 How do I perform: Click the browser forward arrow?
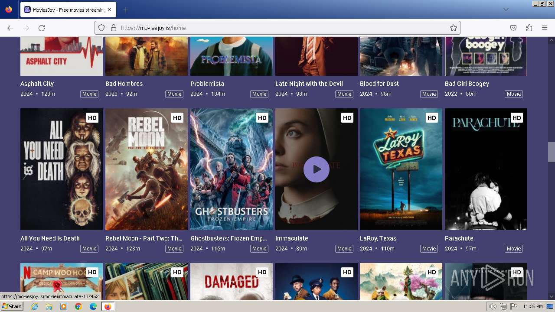[x=26, y=28]
